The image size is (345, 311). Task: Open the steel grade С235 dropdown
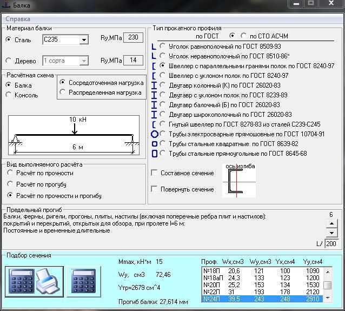point(84,40)
